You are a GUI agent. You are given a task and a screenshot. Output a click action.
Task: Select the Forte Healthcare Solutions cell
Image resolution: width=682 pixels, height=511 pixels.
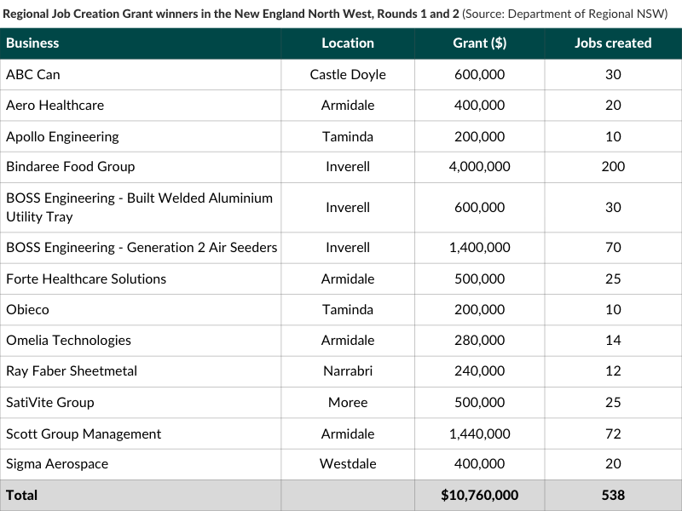point(86,278)
